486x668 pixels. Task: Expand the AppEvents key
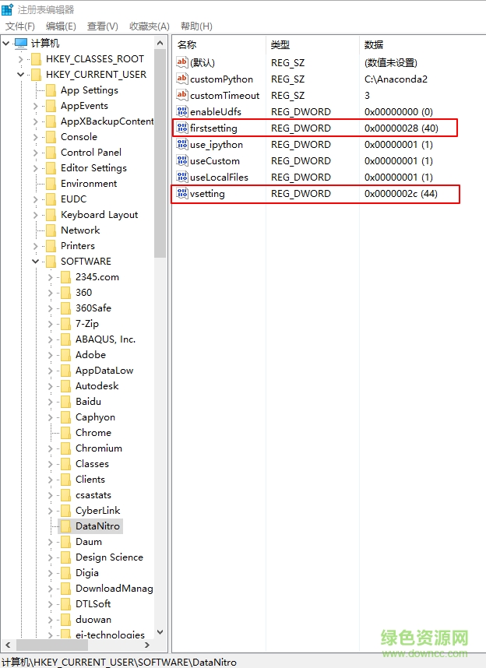click(35, 106)
